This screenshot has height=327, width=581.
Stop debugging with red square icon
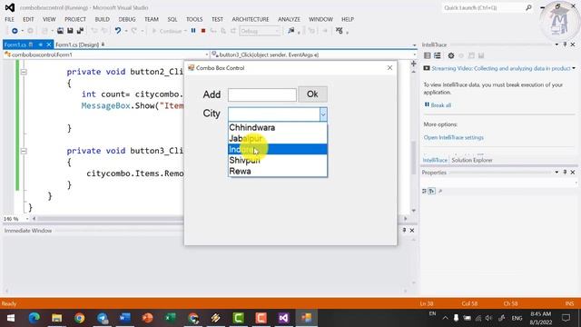203,31
